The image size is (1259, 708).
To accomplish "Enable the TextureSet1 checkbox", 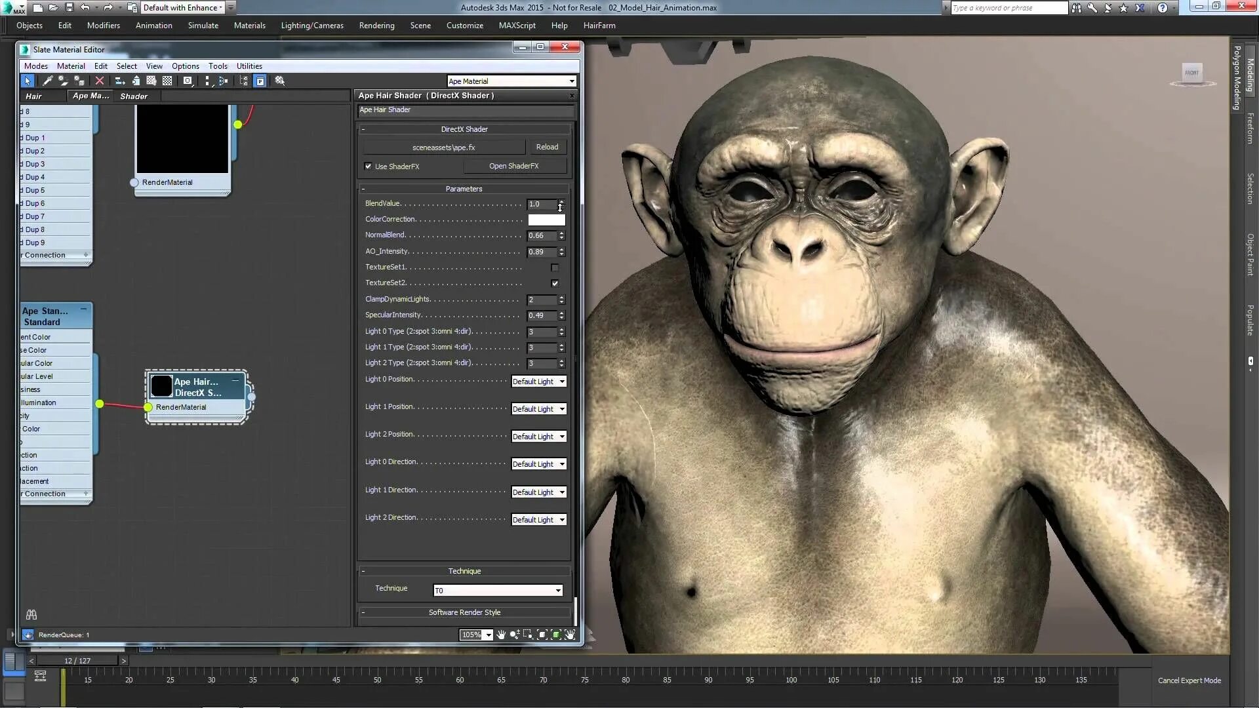I will tap(555, 267).
